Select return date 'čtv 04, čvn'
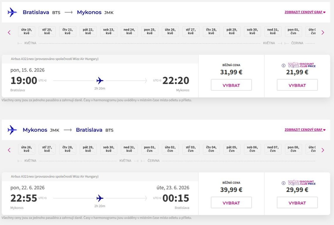The height and width of the screenshot is (225, 334). pos(211,149)
